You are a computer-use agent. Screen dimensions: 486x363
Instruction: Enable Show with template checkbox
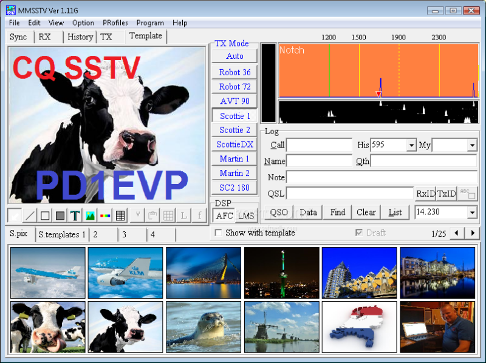click(218, 232)
